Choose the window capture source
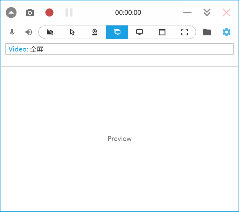The height and width of the screenshot is (212, 239). (162, 32)
